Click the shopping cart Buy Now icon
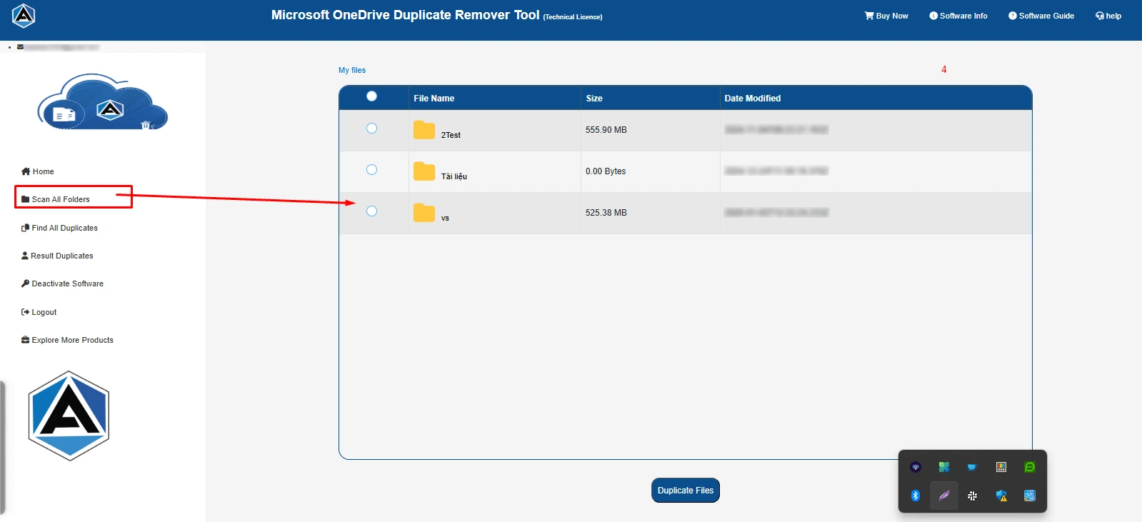1142x522 pixels. tap(869, 15)
